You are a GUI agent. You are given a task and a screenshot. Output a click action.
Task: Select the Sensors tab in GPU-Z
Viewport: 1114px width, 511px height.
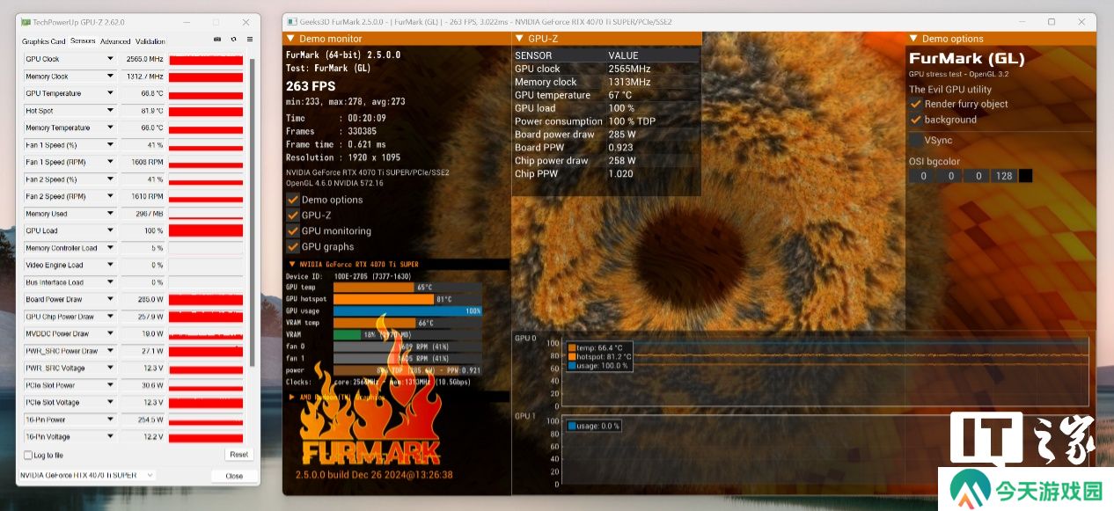[83, 41]
